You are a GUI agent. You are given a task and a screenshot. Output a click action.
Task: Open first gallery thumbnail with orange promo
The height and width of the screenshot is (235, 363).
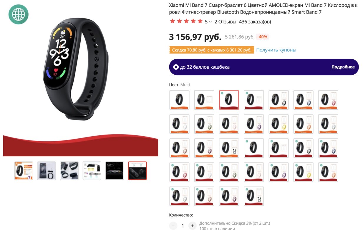pos(24,171)
